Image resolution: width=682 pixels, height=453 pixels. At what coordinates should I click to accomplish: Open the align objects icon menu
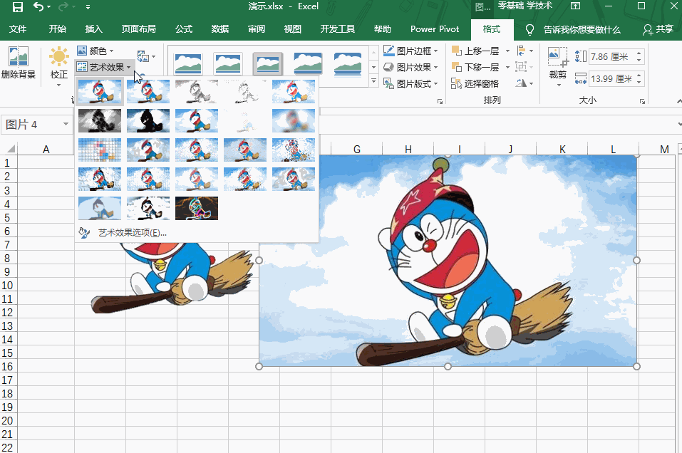pyautogui.click(x=525, y=51)
